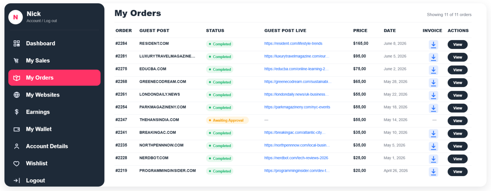
Task: Open Wishlist menu item
Action: coord(54,163)
